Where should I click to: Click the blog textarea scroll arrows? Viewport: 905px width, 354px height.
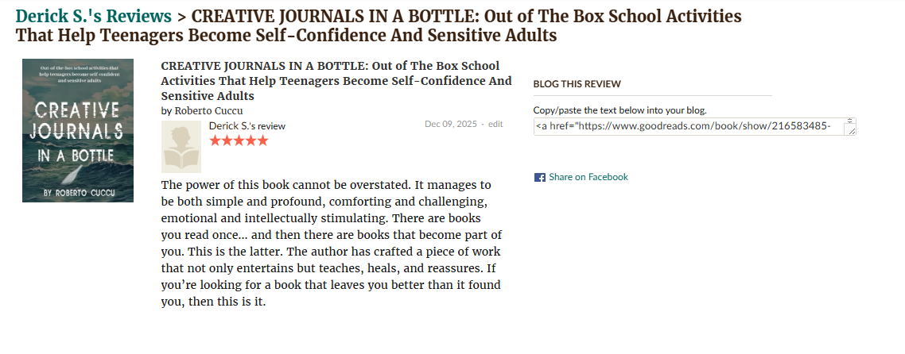850,121
